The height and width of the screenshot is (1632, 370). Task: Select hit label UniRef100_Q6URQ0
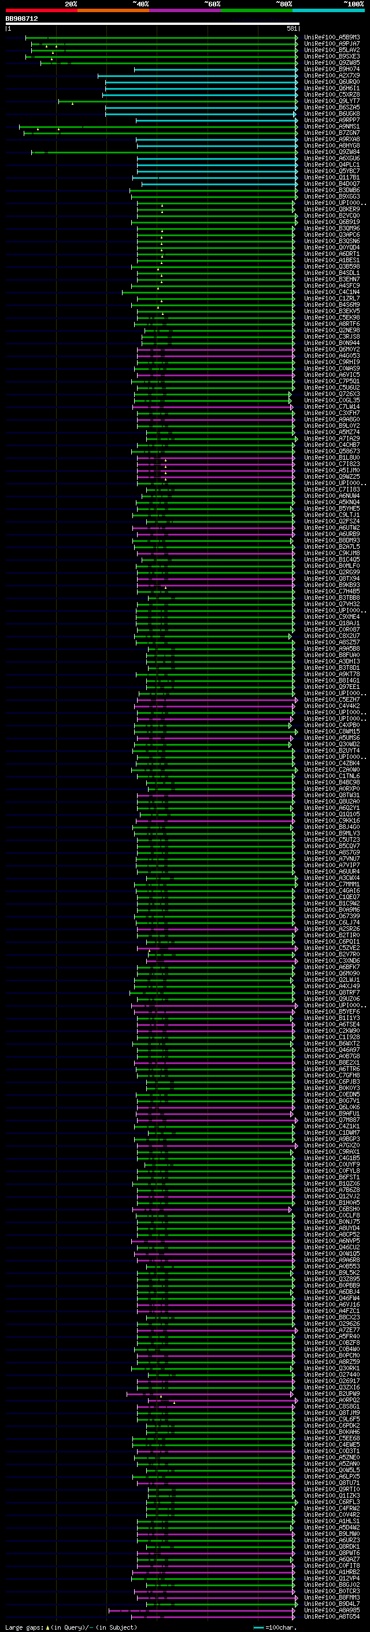coord(332,82)
